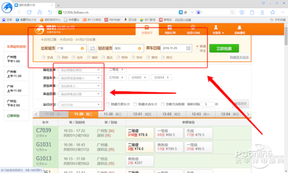Open 订票帮助 link in sidebar
The height and width of the screenshot is (173, 288).
[13, 116]
